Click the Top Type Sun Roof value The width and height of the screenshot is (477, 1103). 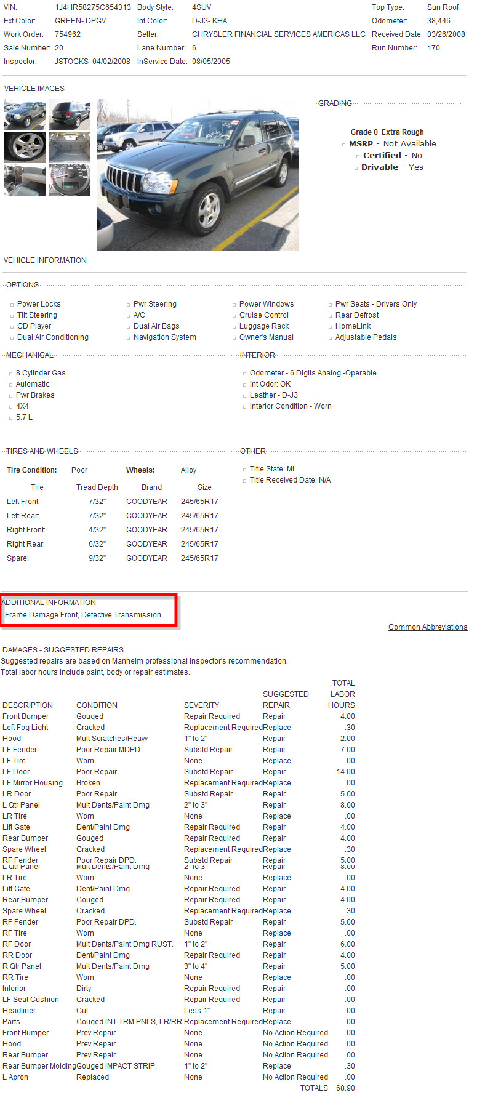pyautogui.click(x=443, y=7)
